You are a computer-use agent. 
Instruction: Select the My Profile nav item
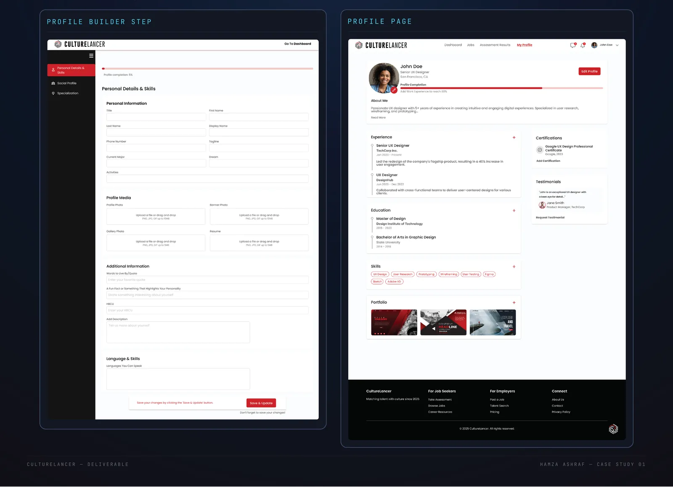tap(525, 45)
